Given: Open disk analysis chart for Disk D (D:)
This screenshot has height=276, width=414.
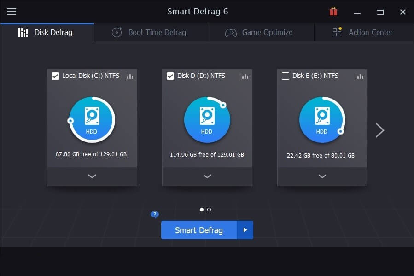Looking at the screenshot, I should point(245,76).
